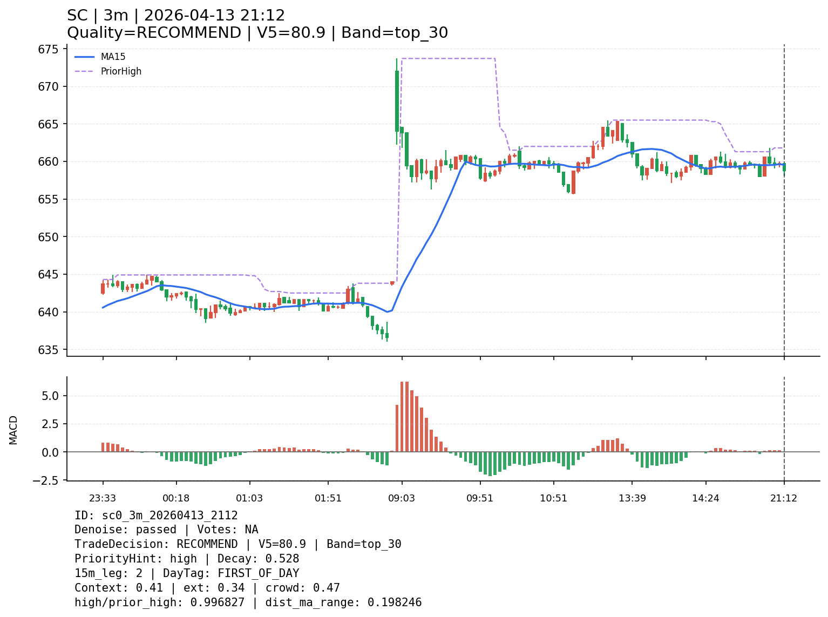Screen dimensions: 828x617
Task: Click the 09:03 time axis label
Action: 402,498
